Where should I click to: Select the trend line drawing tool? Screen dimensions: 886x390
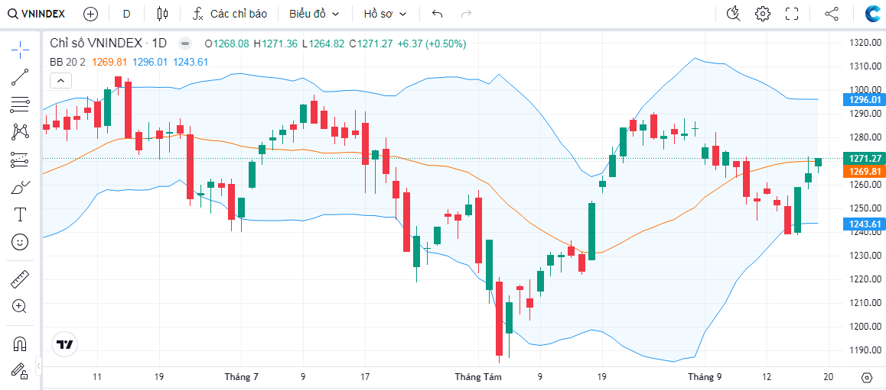tap(21, 77)
